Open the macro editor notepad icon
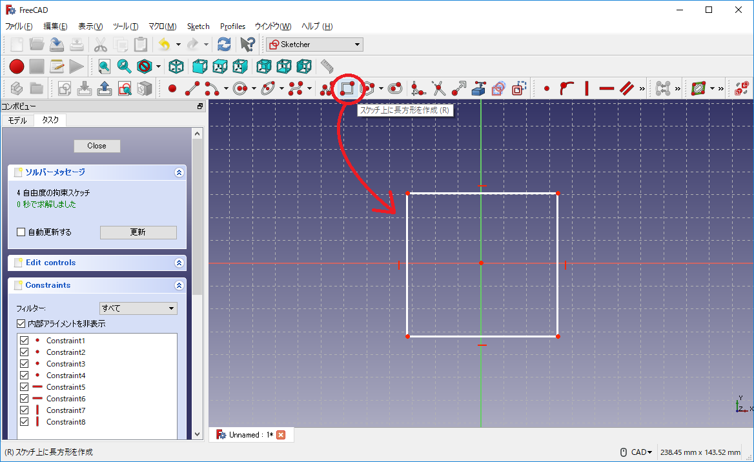754x462 pixels. click(x=57, y=66)
